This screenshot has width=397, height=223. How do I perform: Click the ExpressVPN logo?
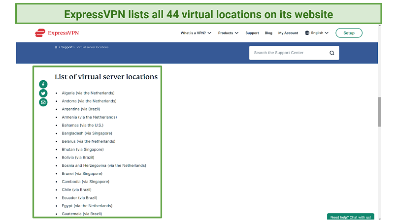point(57,33)
